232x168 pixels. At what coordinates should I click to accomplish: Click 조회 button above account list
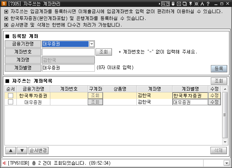(219, 81)
